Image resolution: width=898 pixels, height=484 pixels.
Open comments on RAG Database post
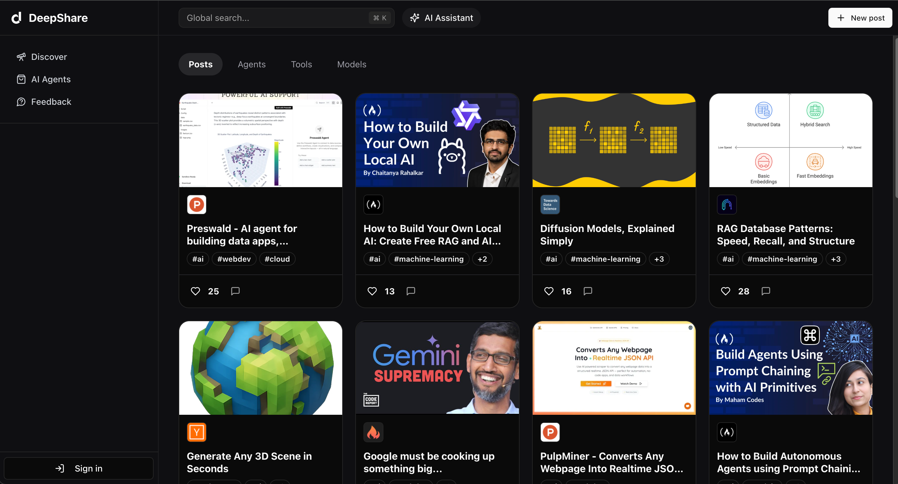pos(766,291)
